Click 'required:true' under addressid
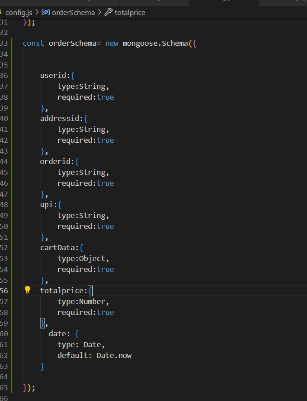307x401 pixels. coord(86,140)
